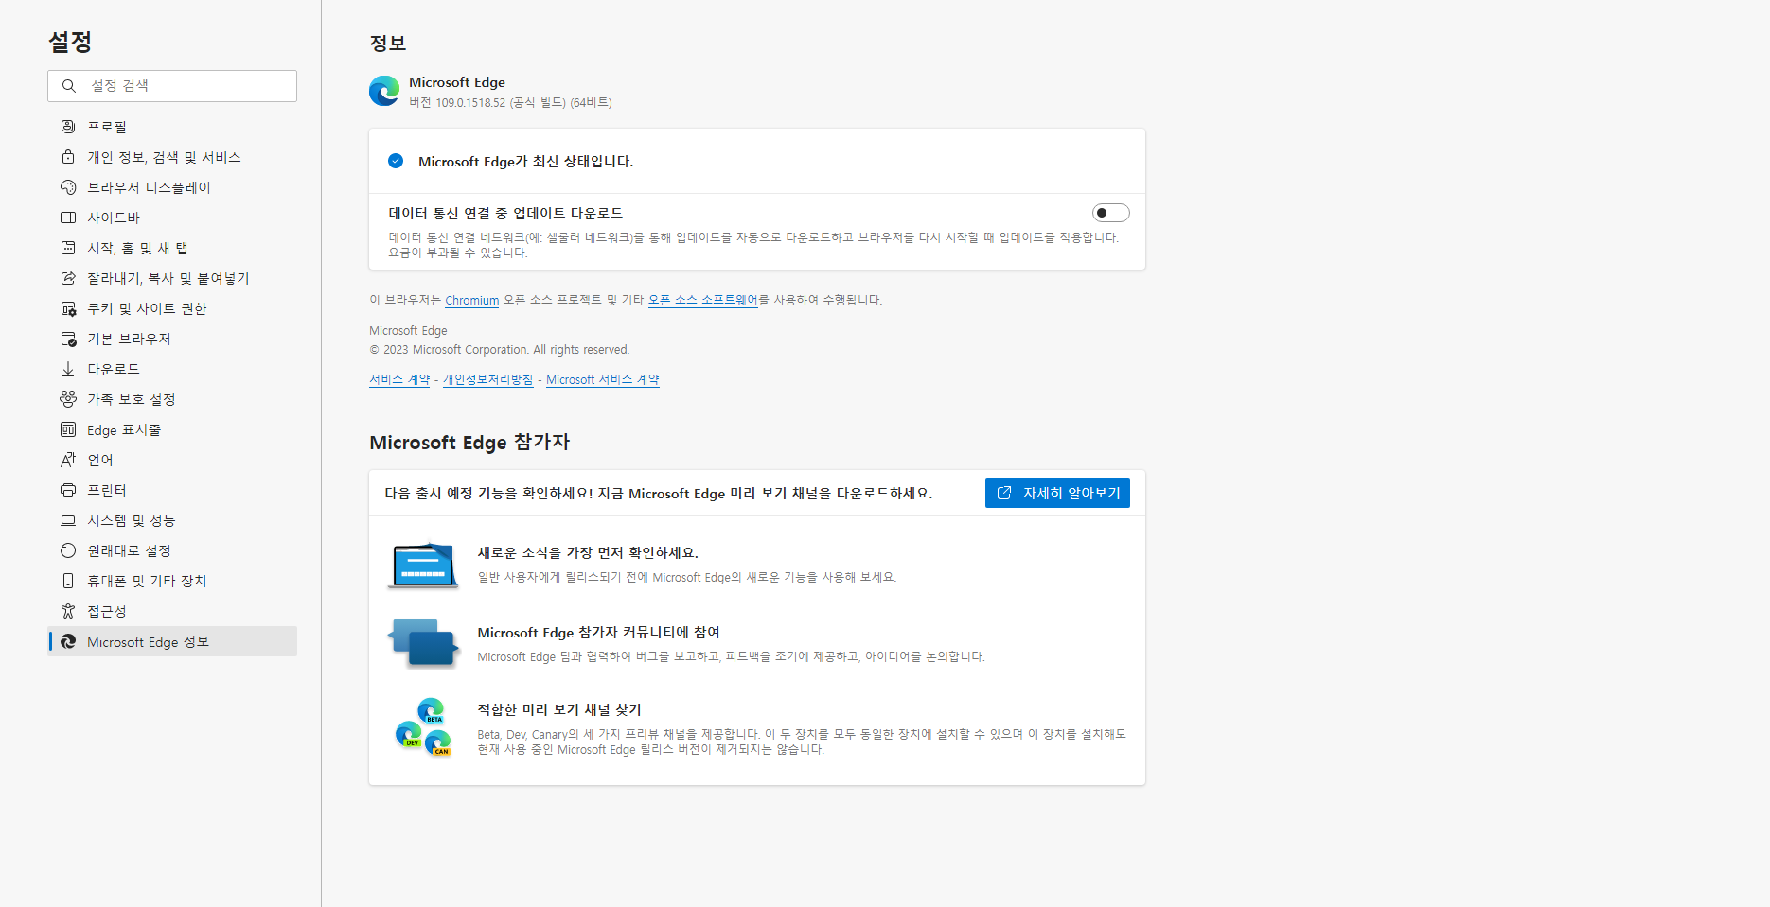This screenshot has height=907, width=1770.
Task: Open 개인 정보, 검색 및 서비스 settings
Action: [172, 157]
